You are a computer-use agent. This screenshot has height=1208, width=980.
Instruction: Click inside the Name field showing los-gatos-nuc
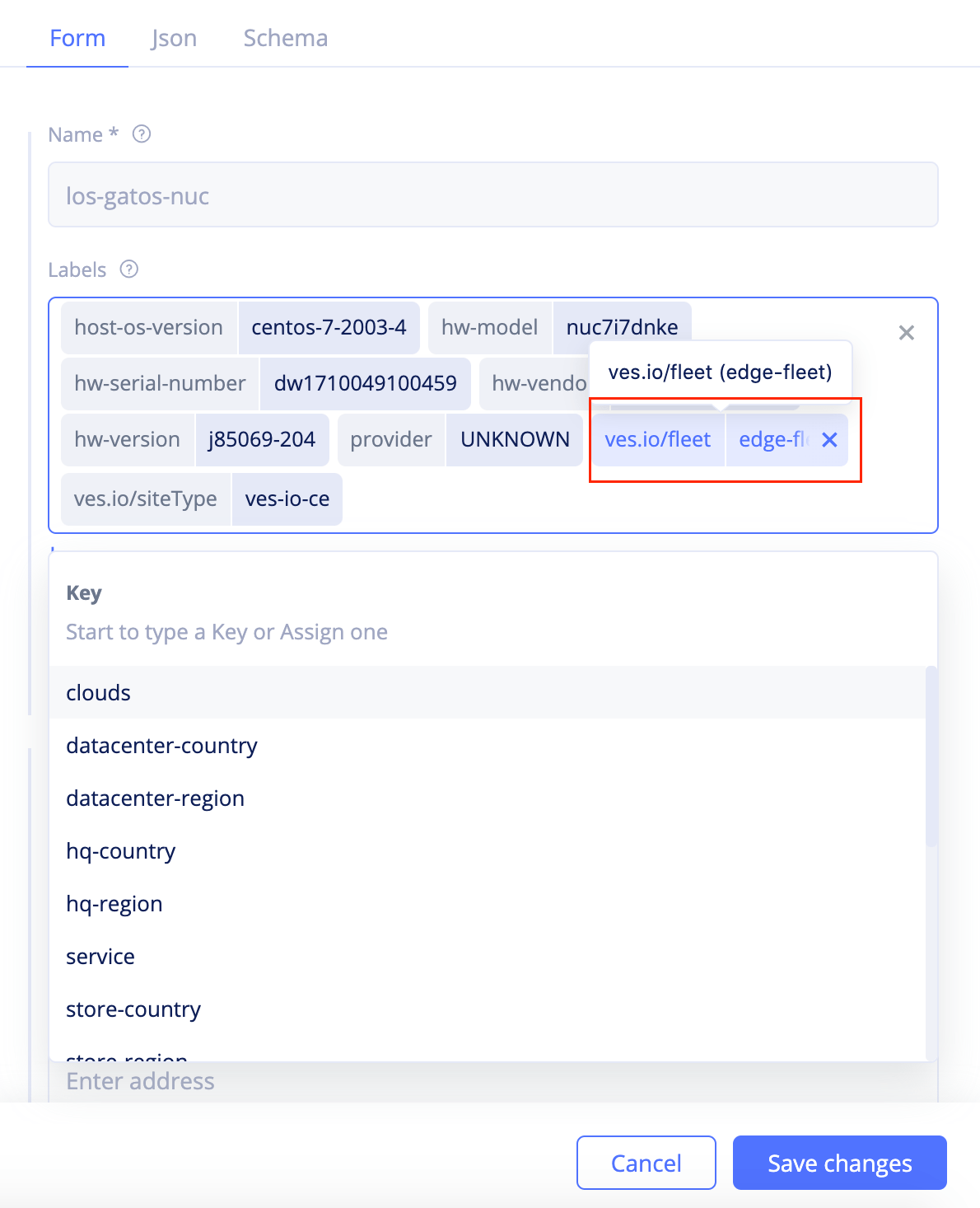coord(492,195)
